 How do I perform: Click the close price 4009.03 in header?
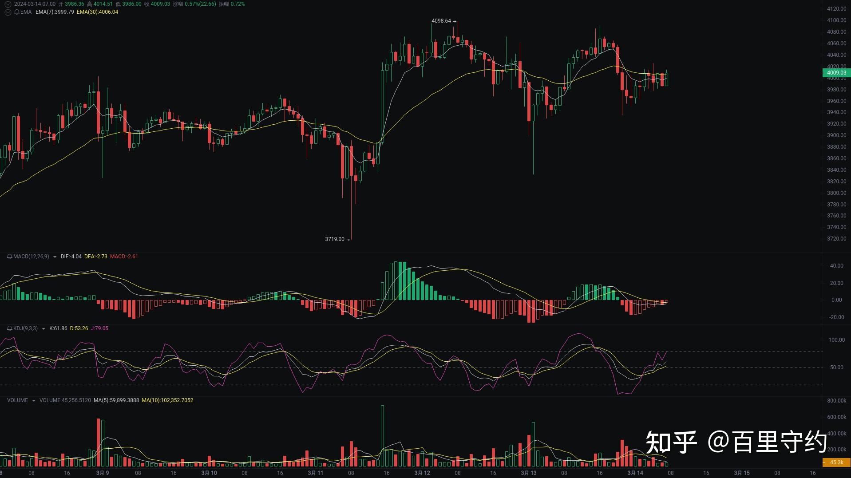[160, 4]
